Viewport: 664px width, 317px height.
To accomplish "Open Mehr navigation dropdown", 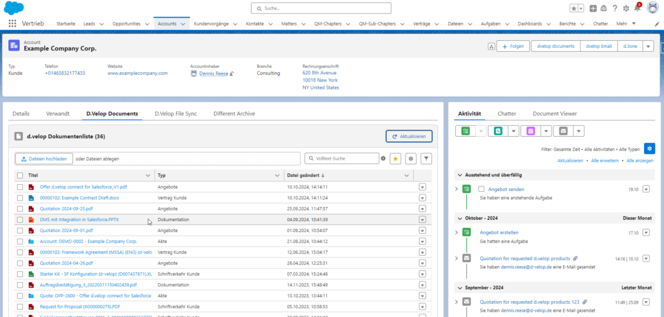I will pos(626,24).
